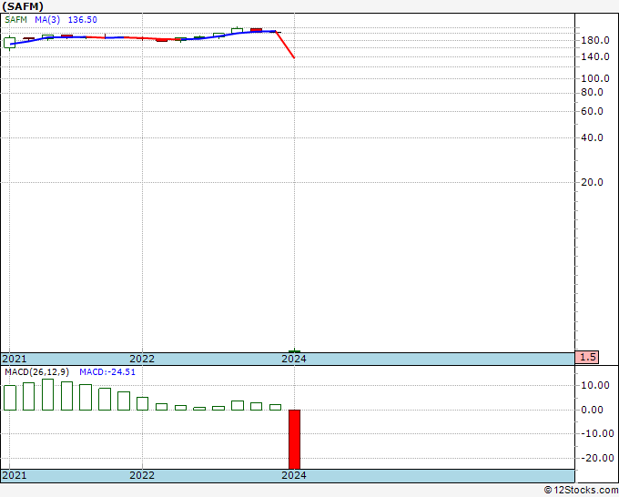Click 2022 on the price chart axis
This screenshot has height=497, width=619.
[142, 359]
